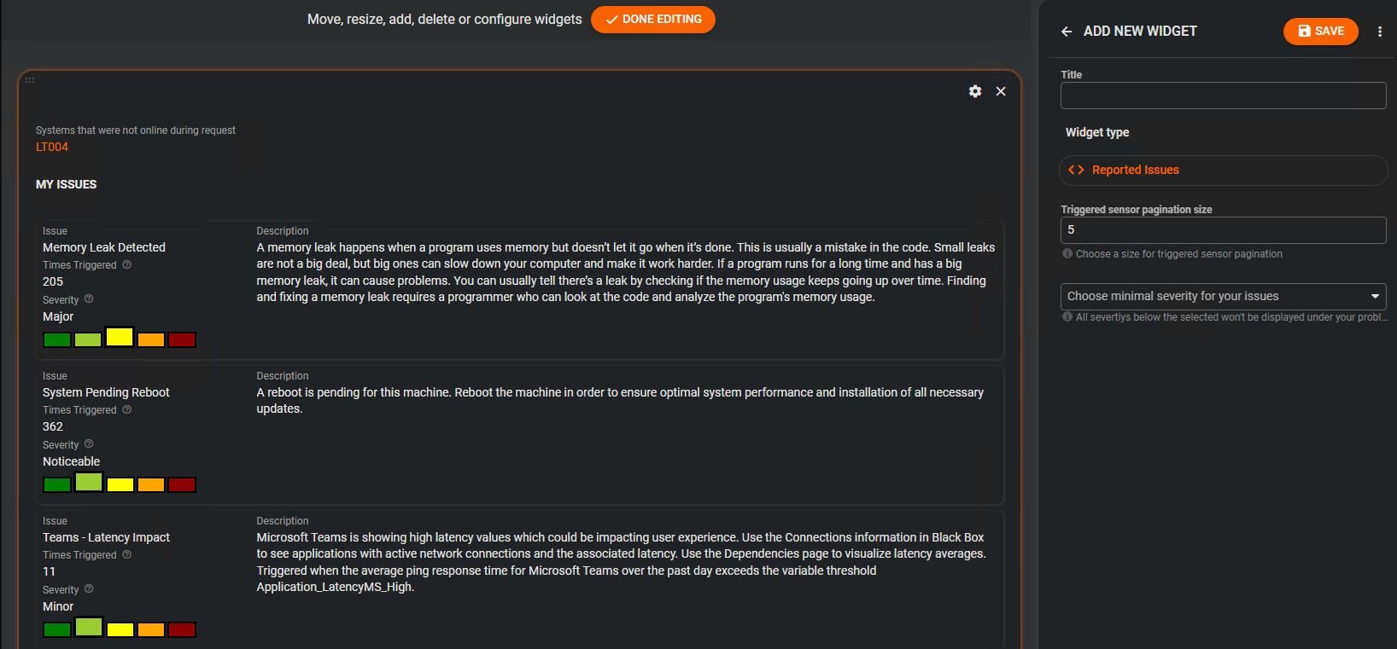
Task: Click dark green severity swatch for Teams Latency Impact
Action: tap(57, 629)
